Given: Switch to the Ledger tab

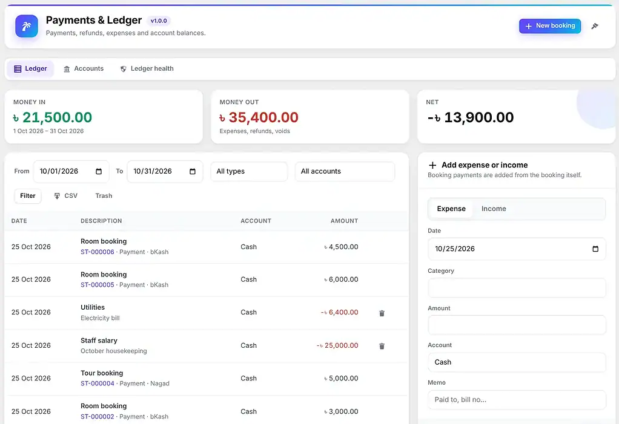Looking at the screenshot, I should (30, 68).
